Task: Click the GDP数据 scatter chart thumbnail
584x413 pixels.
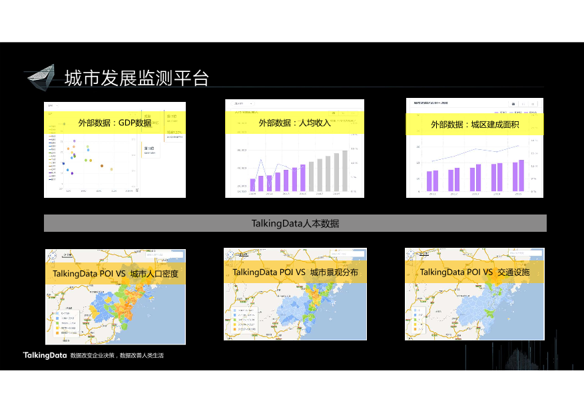Action: click(115, 150)
